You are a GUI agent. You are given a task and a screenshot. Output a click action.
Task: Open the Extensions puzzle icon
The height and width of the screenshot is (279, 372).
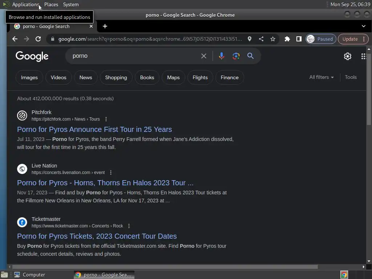[287, 39]
